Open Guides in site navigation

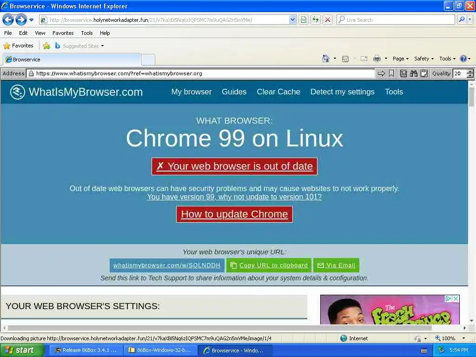234,92
